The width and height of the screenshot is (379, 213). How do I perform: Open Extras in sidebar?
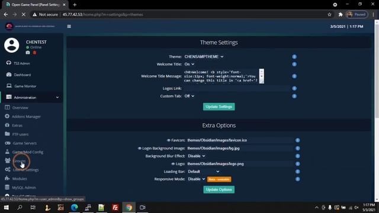click(x=14, y=125)
